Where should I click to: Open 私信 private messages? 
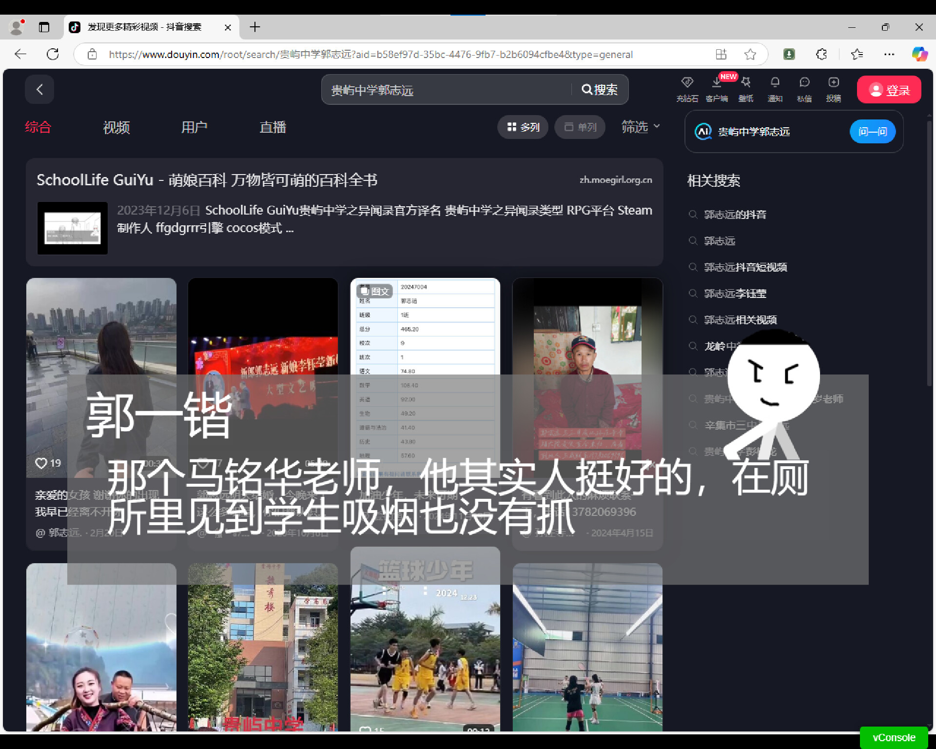click(x=804, y=89)
